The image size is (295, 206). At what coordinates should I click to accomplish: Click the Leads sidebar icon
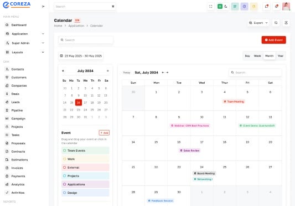[x=7, y=102]
